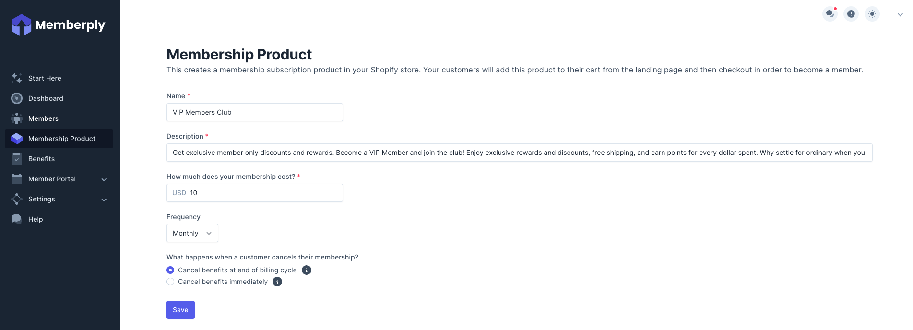Open the Benefits section
913x330 pixels.
(41, 159)
